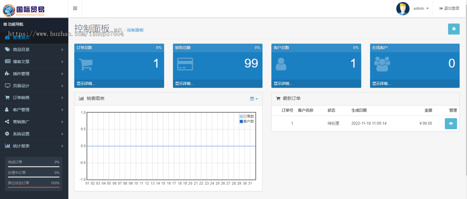
Task: Open 商品目录 menu item
Action: pyautogui.click(x=34, y=49)
